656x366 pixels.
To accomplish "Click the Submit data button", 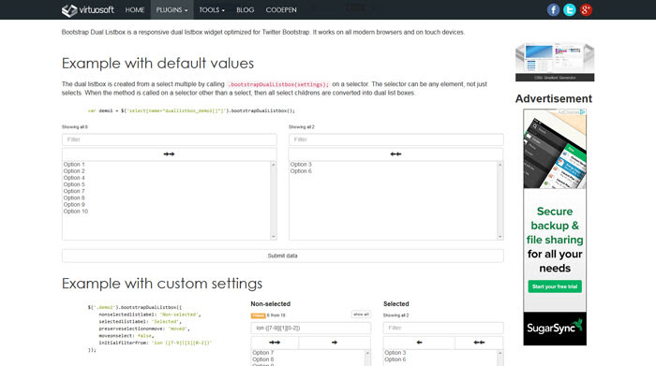I will click(x=283, y=256).
